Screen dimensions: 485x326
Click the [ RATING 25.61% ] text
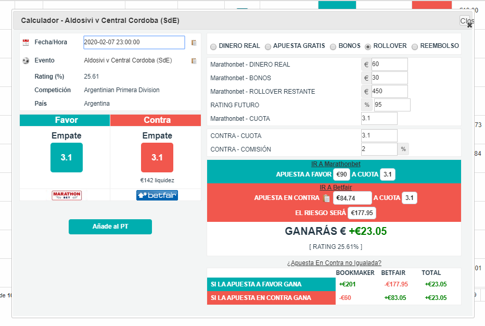point(336,247)
